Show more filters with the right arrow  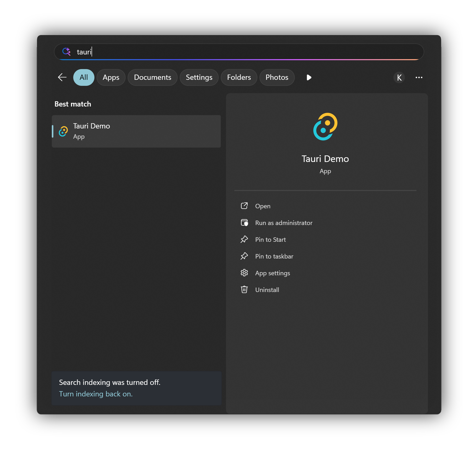(x=309, y=77)
